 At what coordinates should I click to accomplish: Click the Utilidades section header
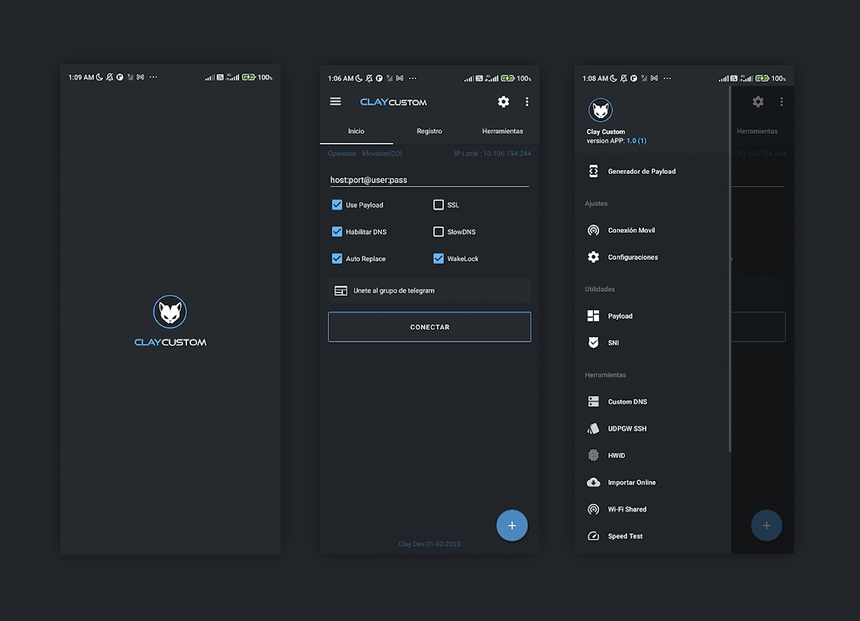pos(599,289)
